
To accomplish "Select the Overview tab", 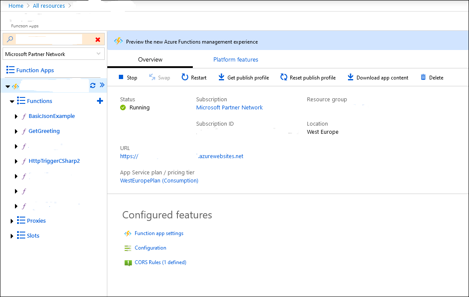I will (x=150, y=59).
